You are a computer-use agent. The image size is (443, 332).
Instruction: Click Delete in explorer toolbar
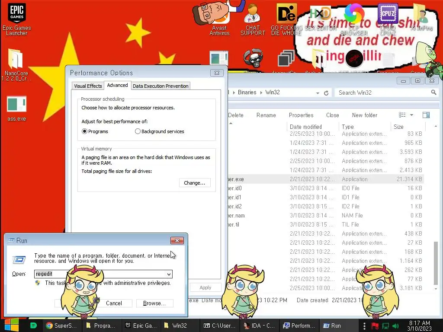pos(236,115)
